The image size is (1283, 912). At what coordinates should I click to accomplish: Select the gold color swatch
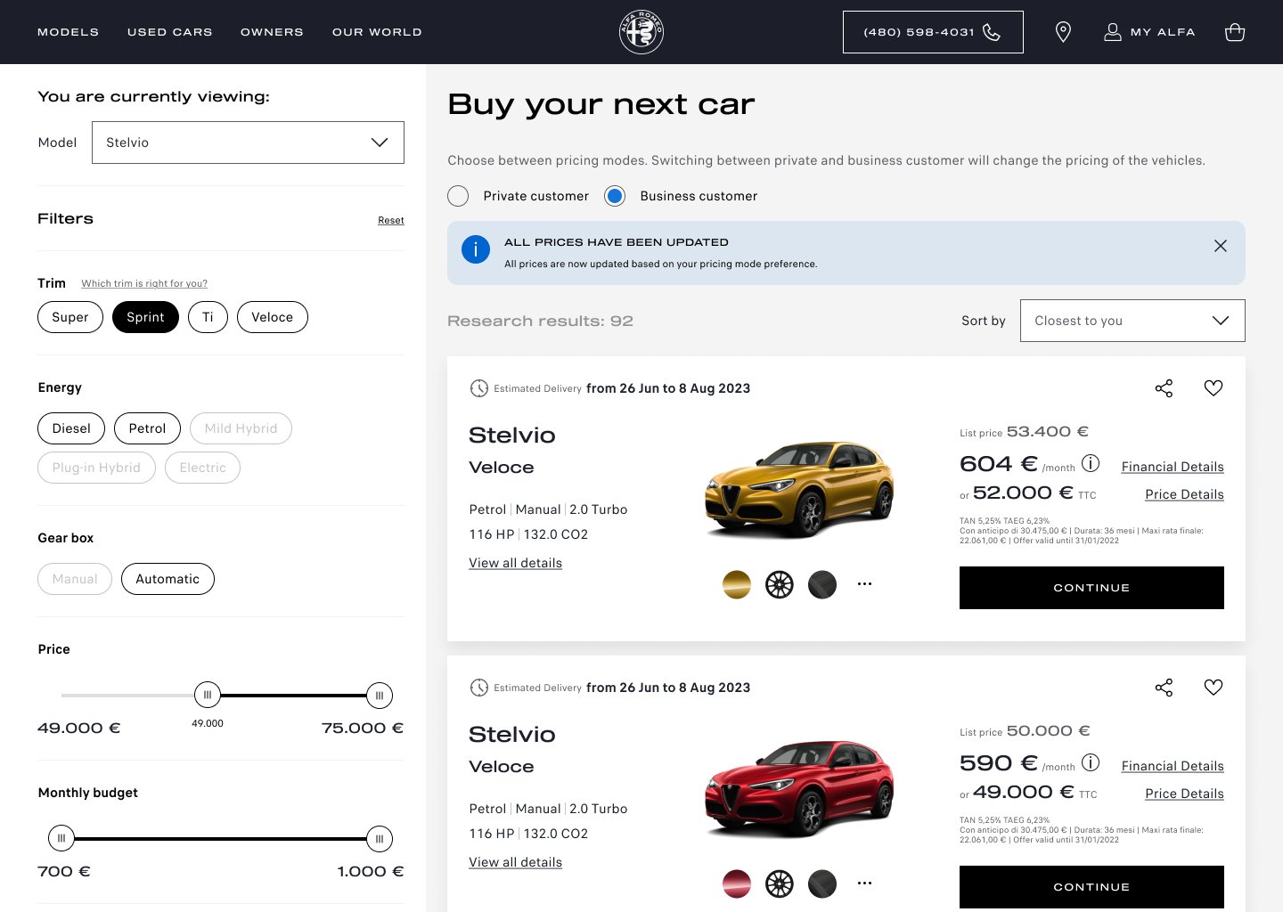[x=737, y=584]
